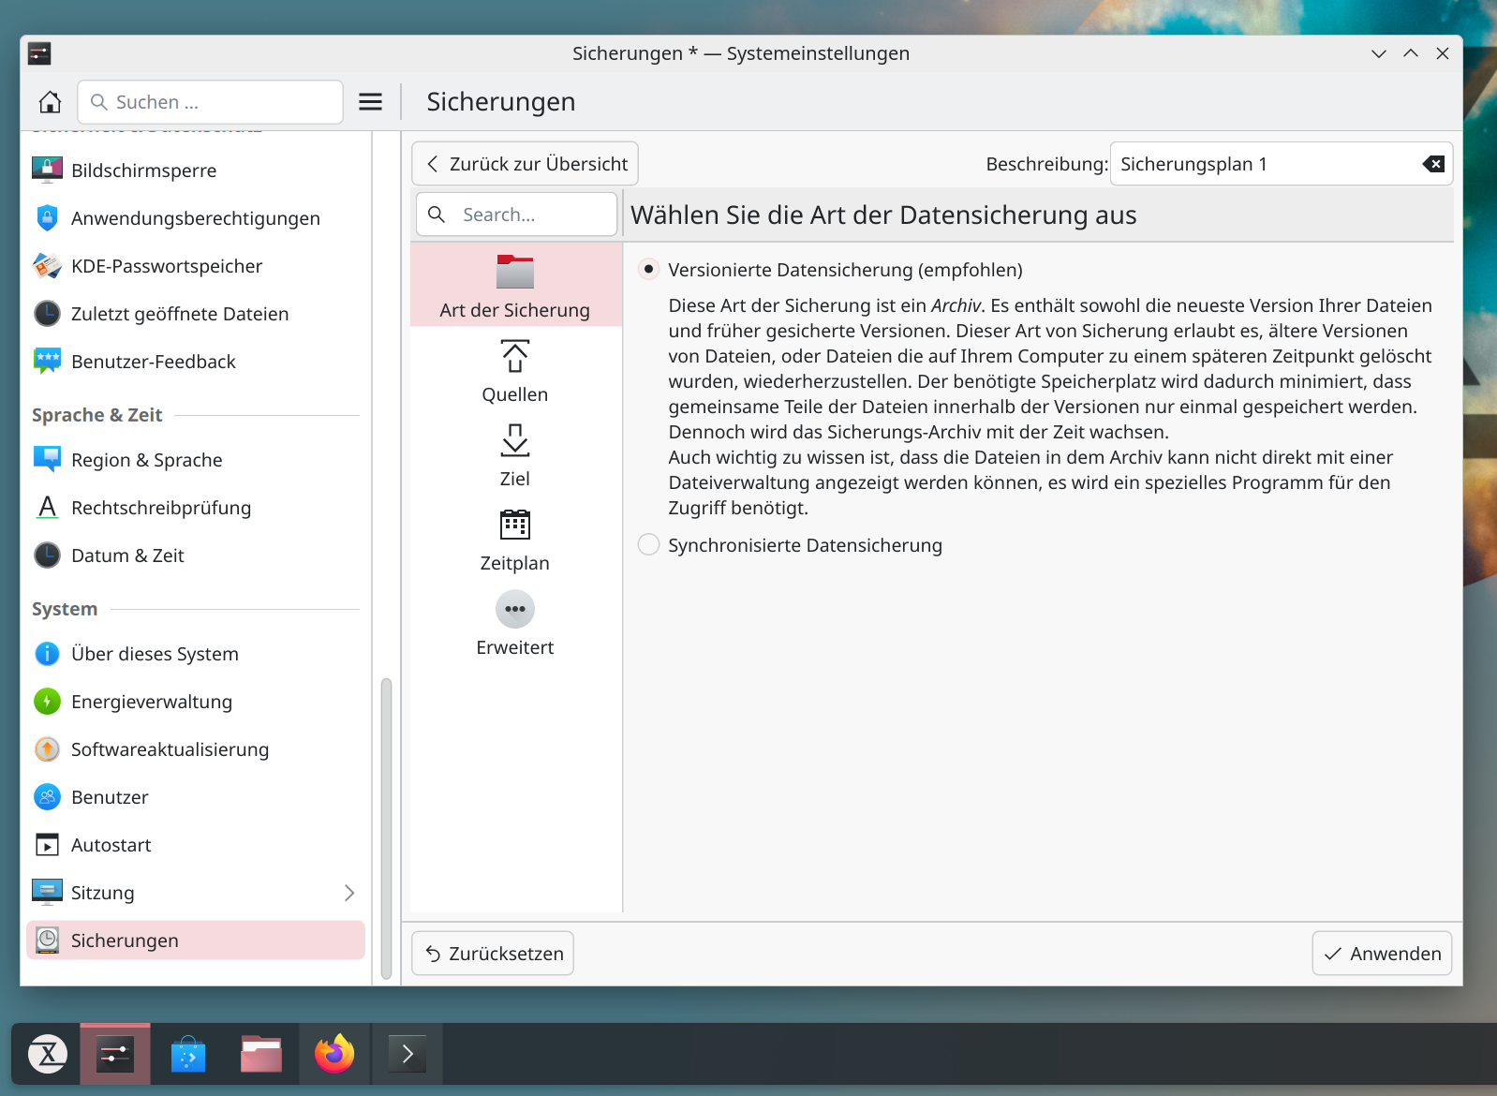Open the Sitzung settings entry

coord(195,893)
